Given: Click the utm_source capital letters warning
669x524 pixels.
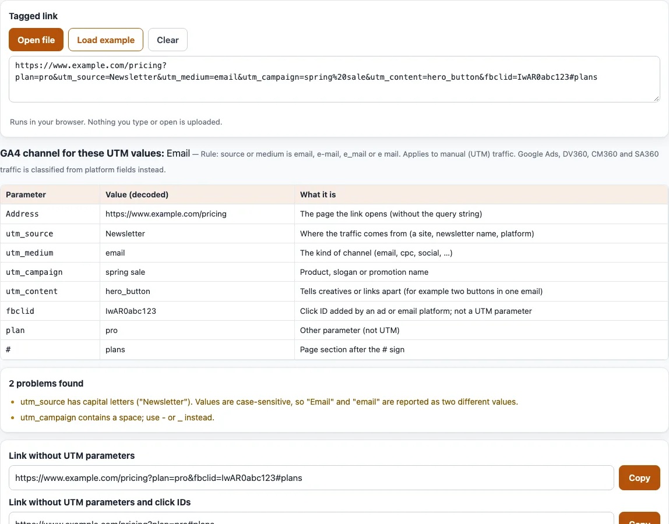Looking at the screenshot, I should coord(269,402).
